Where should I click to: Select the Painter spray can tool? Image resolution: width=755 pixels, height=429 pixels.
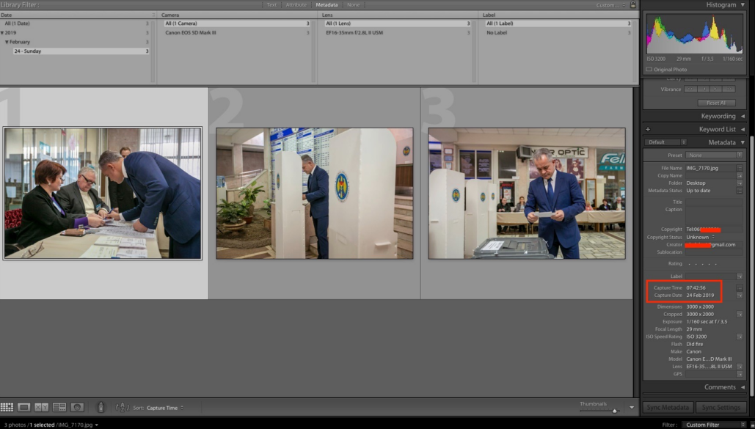click(x=101, y=407)
